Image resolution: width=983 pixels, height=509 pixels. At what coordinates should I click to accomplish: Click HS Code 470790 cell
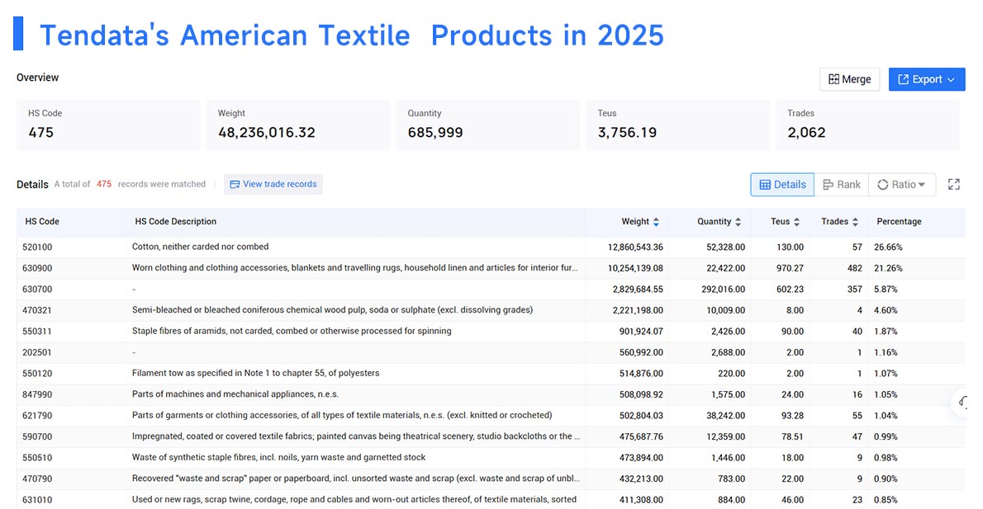tap(38, 479)
